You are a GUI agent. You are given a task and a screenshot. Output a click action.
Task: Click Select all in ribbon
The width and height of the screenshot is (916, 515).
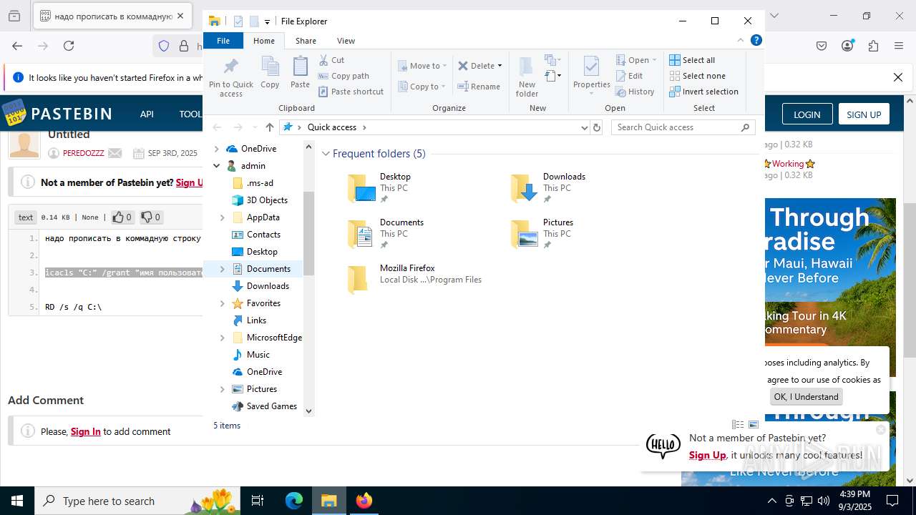tap(692, 60)
